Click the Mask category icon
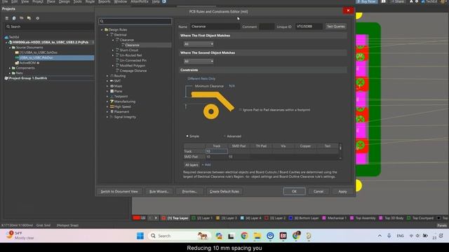449x252 pixels. coord(112,86)
